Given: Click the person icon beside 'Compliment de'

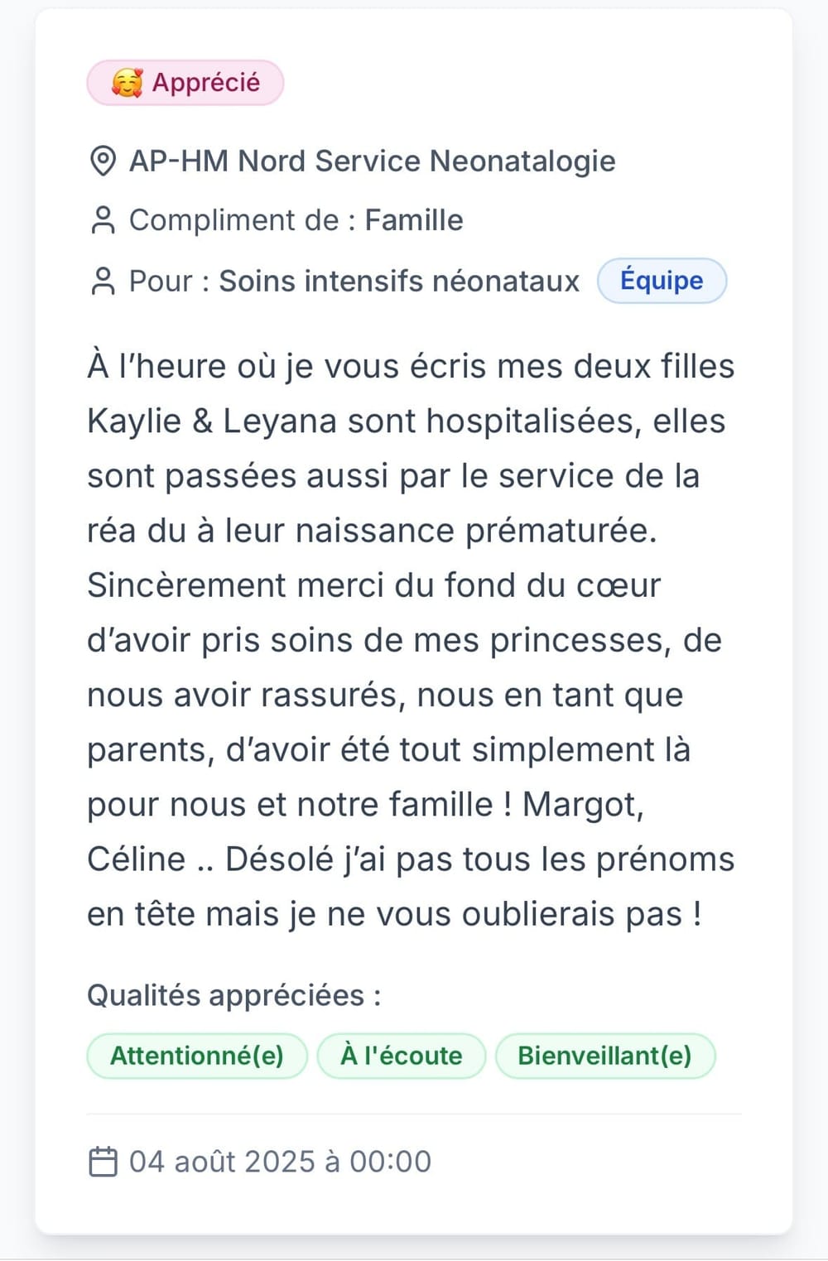Looking at the screenshot, I should (x=103, y=221).
